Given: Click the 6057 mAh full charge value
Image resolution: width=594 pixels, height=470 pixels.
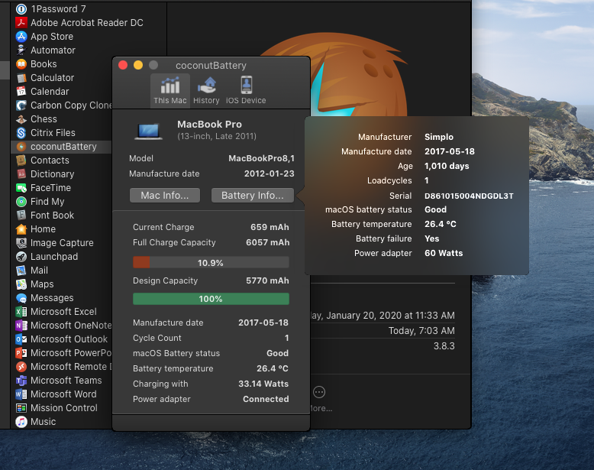Looking at the screenshot, I should (x=268, y=242).
